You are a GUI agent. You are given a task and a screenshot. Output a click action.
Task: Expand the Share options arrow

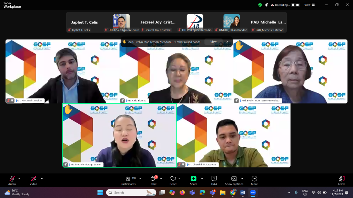[202, 178]
